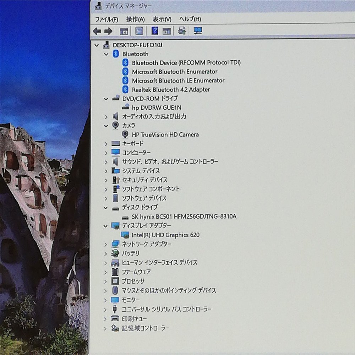Click the chip icon beside ファームウェア
355x355 pixels.
[x=115, y=272]
